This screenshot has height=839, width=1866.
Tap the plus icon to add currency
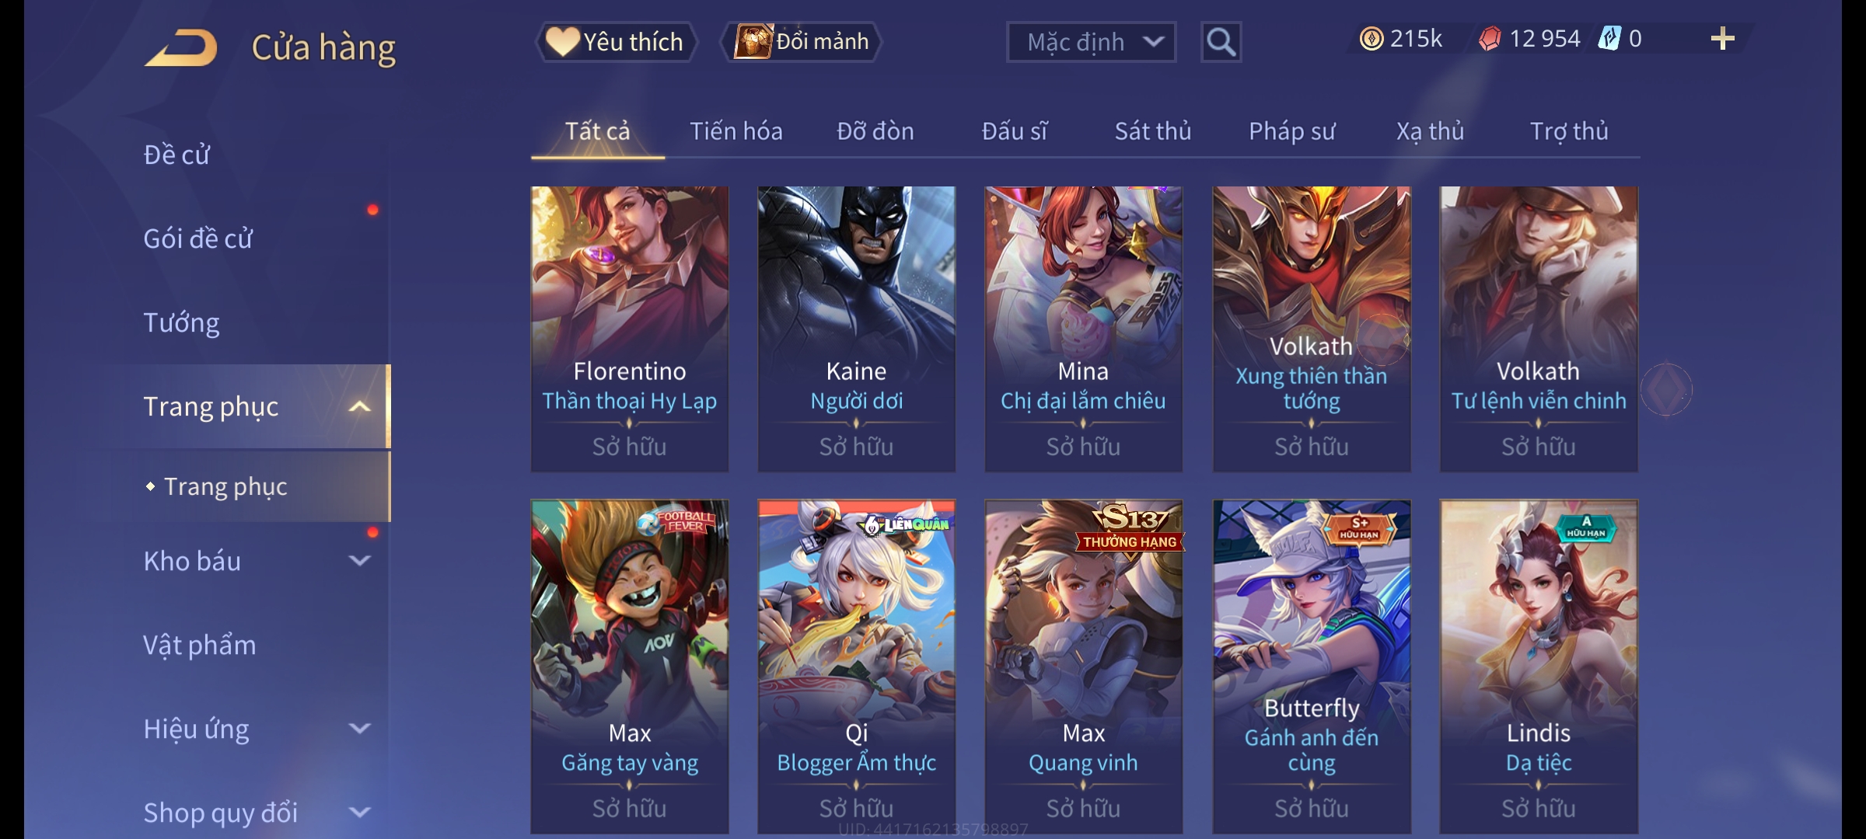point(1723,39)
